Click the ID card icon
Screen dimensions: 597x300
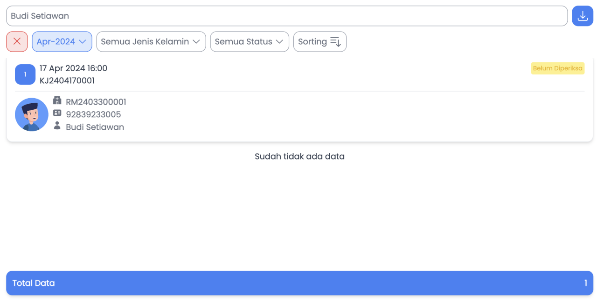coord(57,113)
